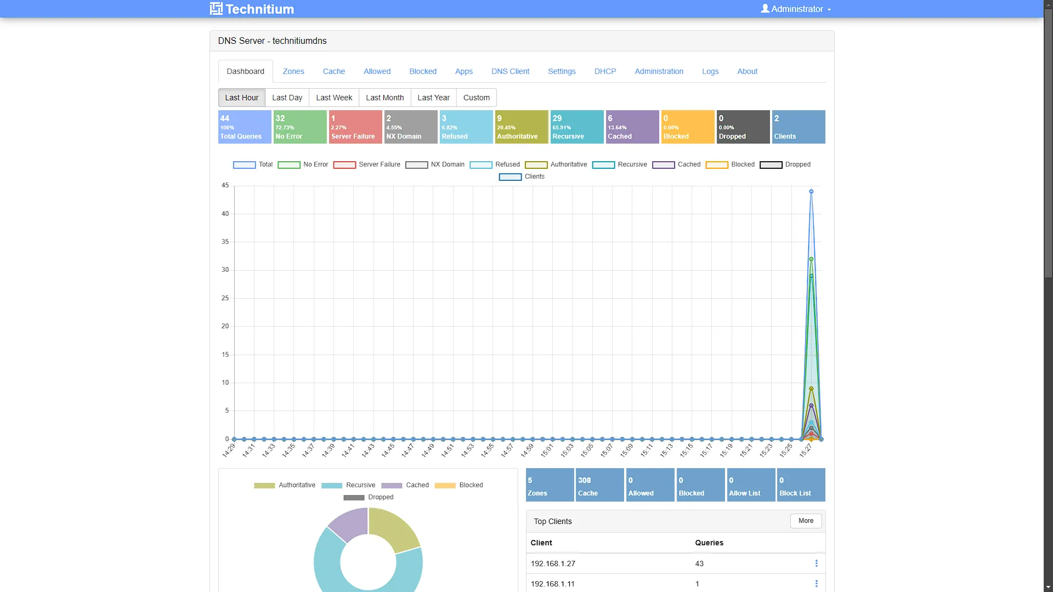The width and height of the screenshot is (1053, 592).
Task: Open the Apps tab
Action: 464,71
